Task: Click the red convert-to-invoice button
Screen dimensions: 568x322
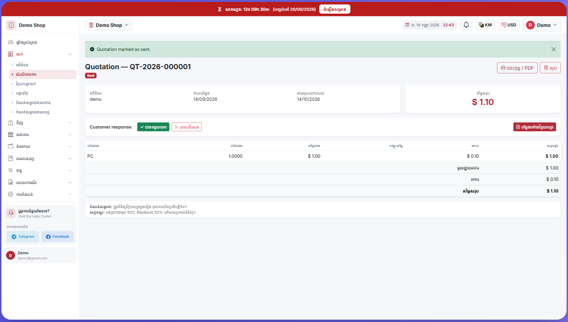Action: pyautogui.click(x=535, y=127)
